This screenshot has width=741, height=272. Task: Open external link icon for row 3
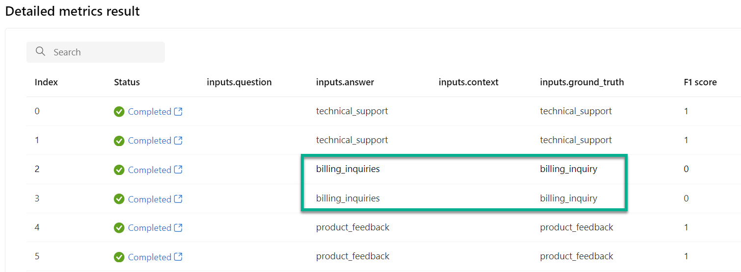(178, 199)
